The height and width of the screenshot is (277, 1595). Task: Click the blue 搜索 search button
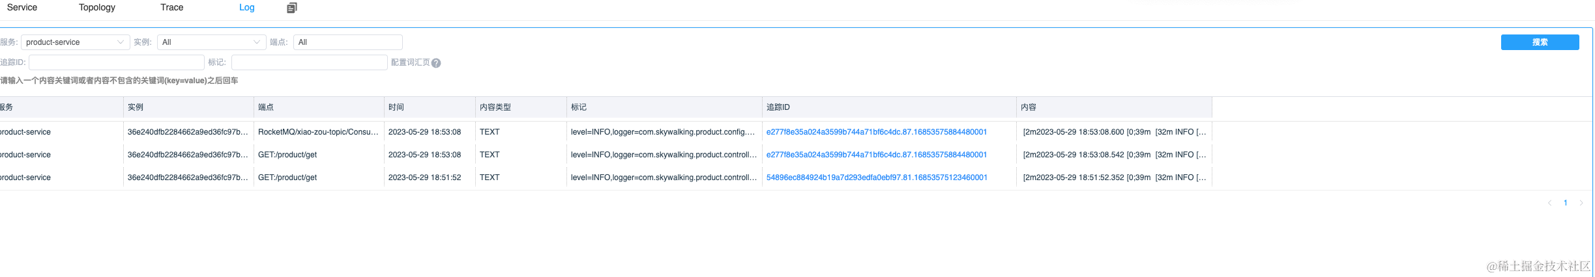tap(1540, 42)
